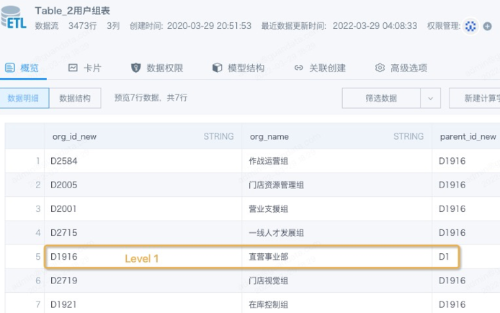Click the org_name column header

point(336,136)
